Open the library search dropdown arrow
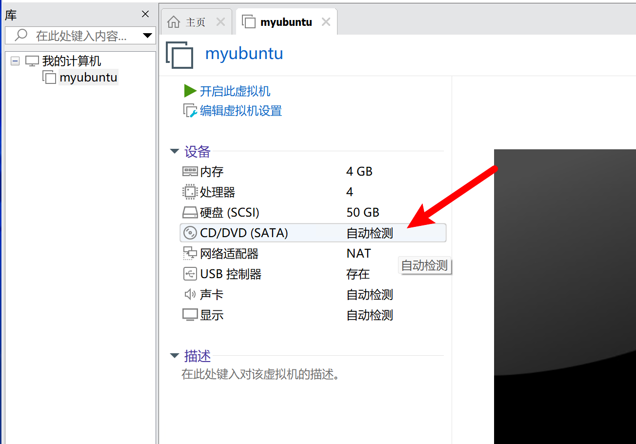636x444 pixels. 147,36
